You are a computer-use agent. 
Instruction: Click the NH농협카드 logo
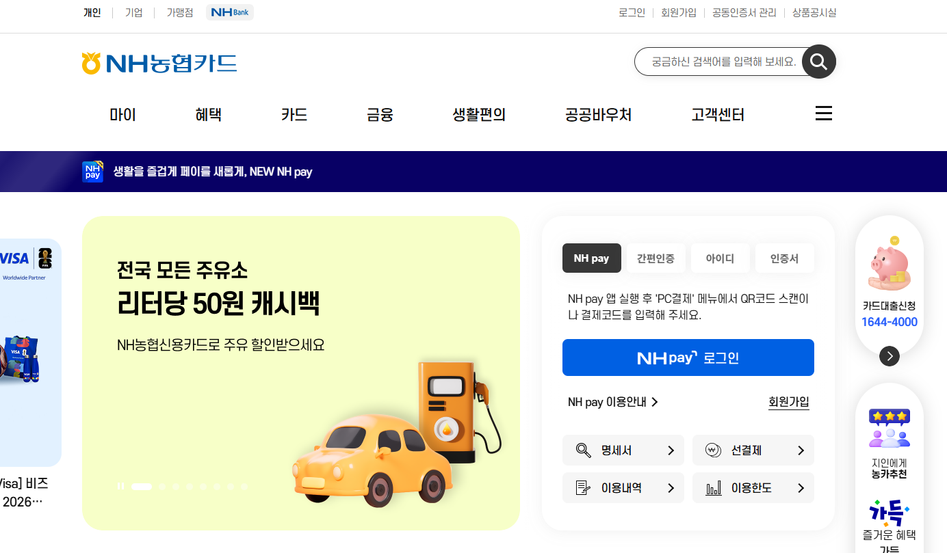click(159, 64)
